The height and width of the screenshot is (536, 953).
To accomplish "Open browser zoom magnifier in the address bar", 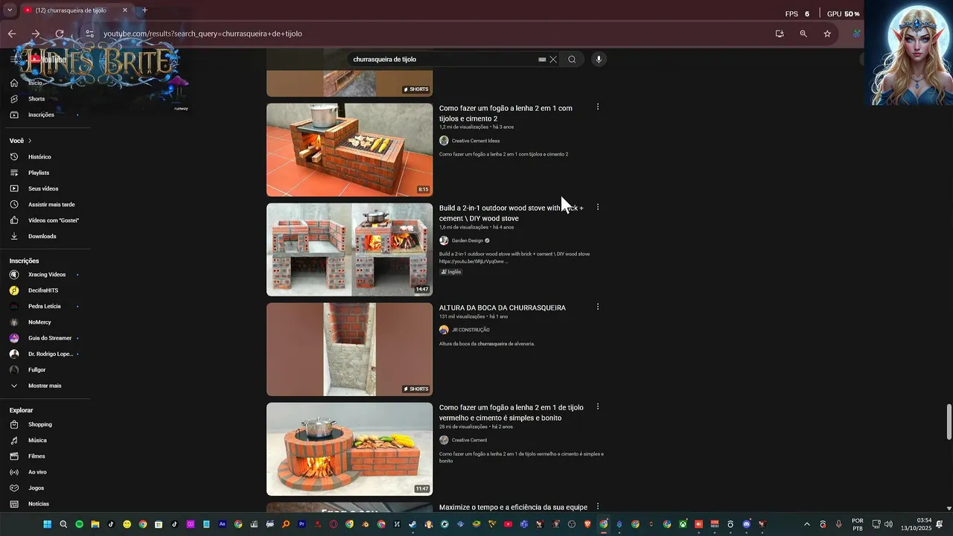I will point(803,33).
